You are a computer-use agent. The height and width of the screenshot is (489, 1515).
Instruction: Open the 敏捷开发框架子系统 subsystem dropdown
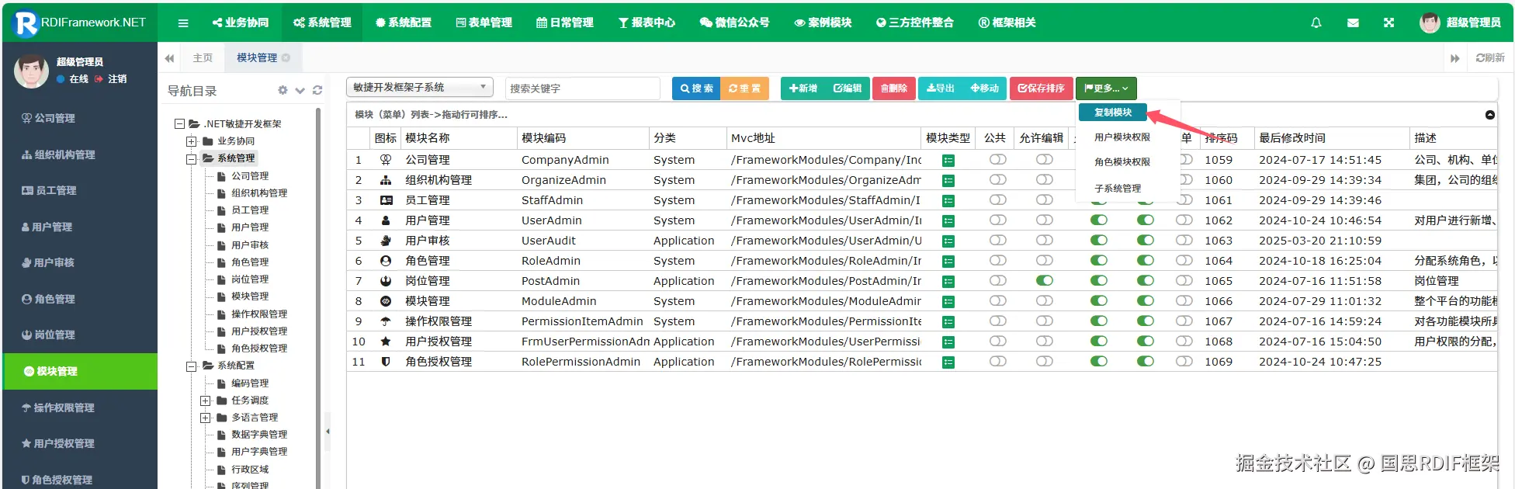(x=420, y=88)
